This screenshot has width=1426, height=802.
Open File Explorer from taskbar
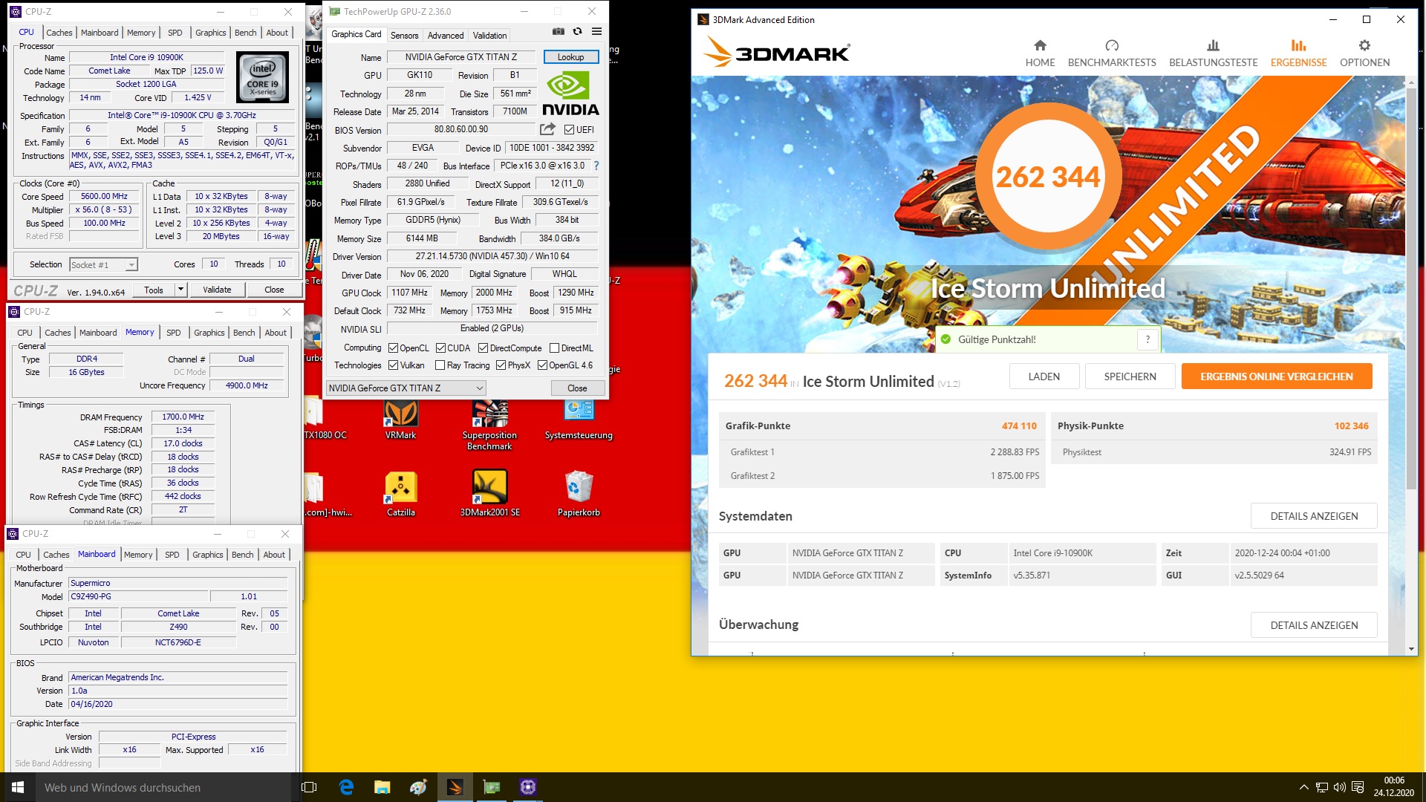[x=382, y=787]
